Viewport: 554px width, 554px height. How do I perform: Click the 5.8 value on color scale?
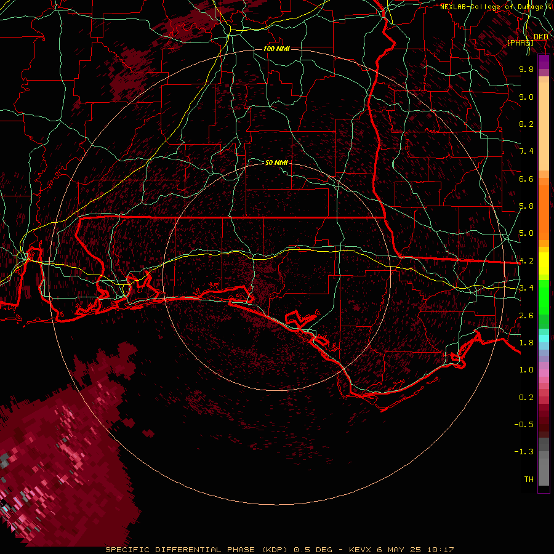[x=526, y=206]
